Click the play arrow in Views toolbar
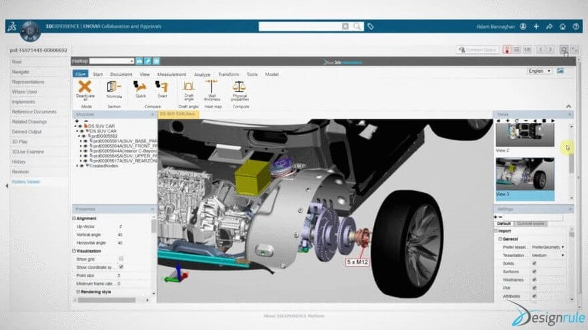The height and width of the screenshot is (330, 588). tap(553, 121)
